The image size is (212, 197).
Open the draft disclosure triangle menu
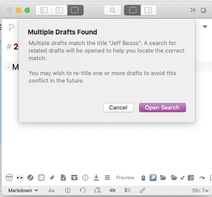[205, 27]
